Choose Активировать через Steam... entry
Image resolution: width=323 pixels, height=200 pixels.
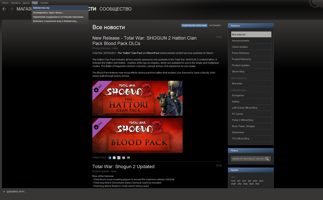pos(60,13)
